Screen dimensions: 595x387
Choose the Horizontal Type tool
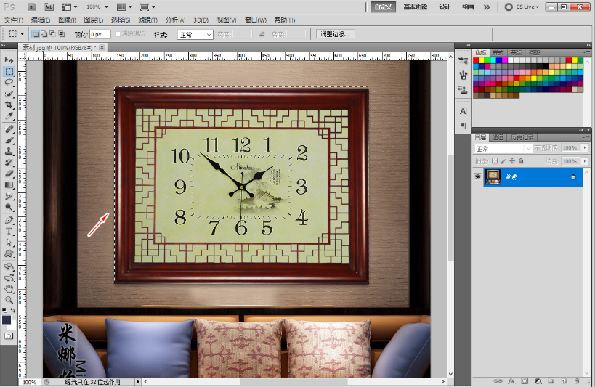tap(9, 231)
